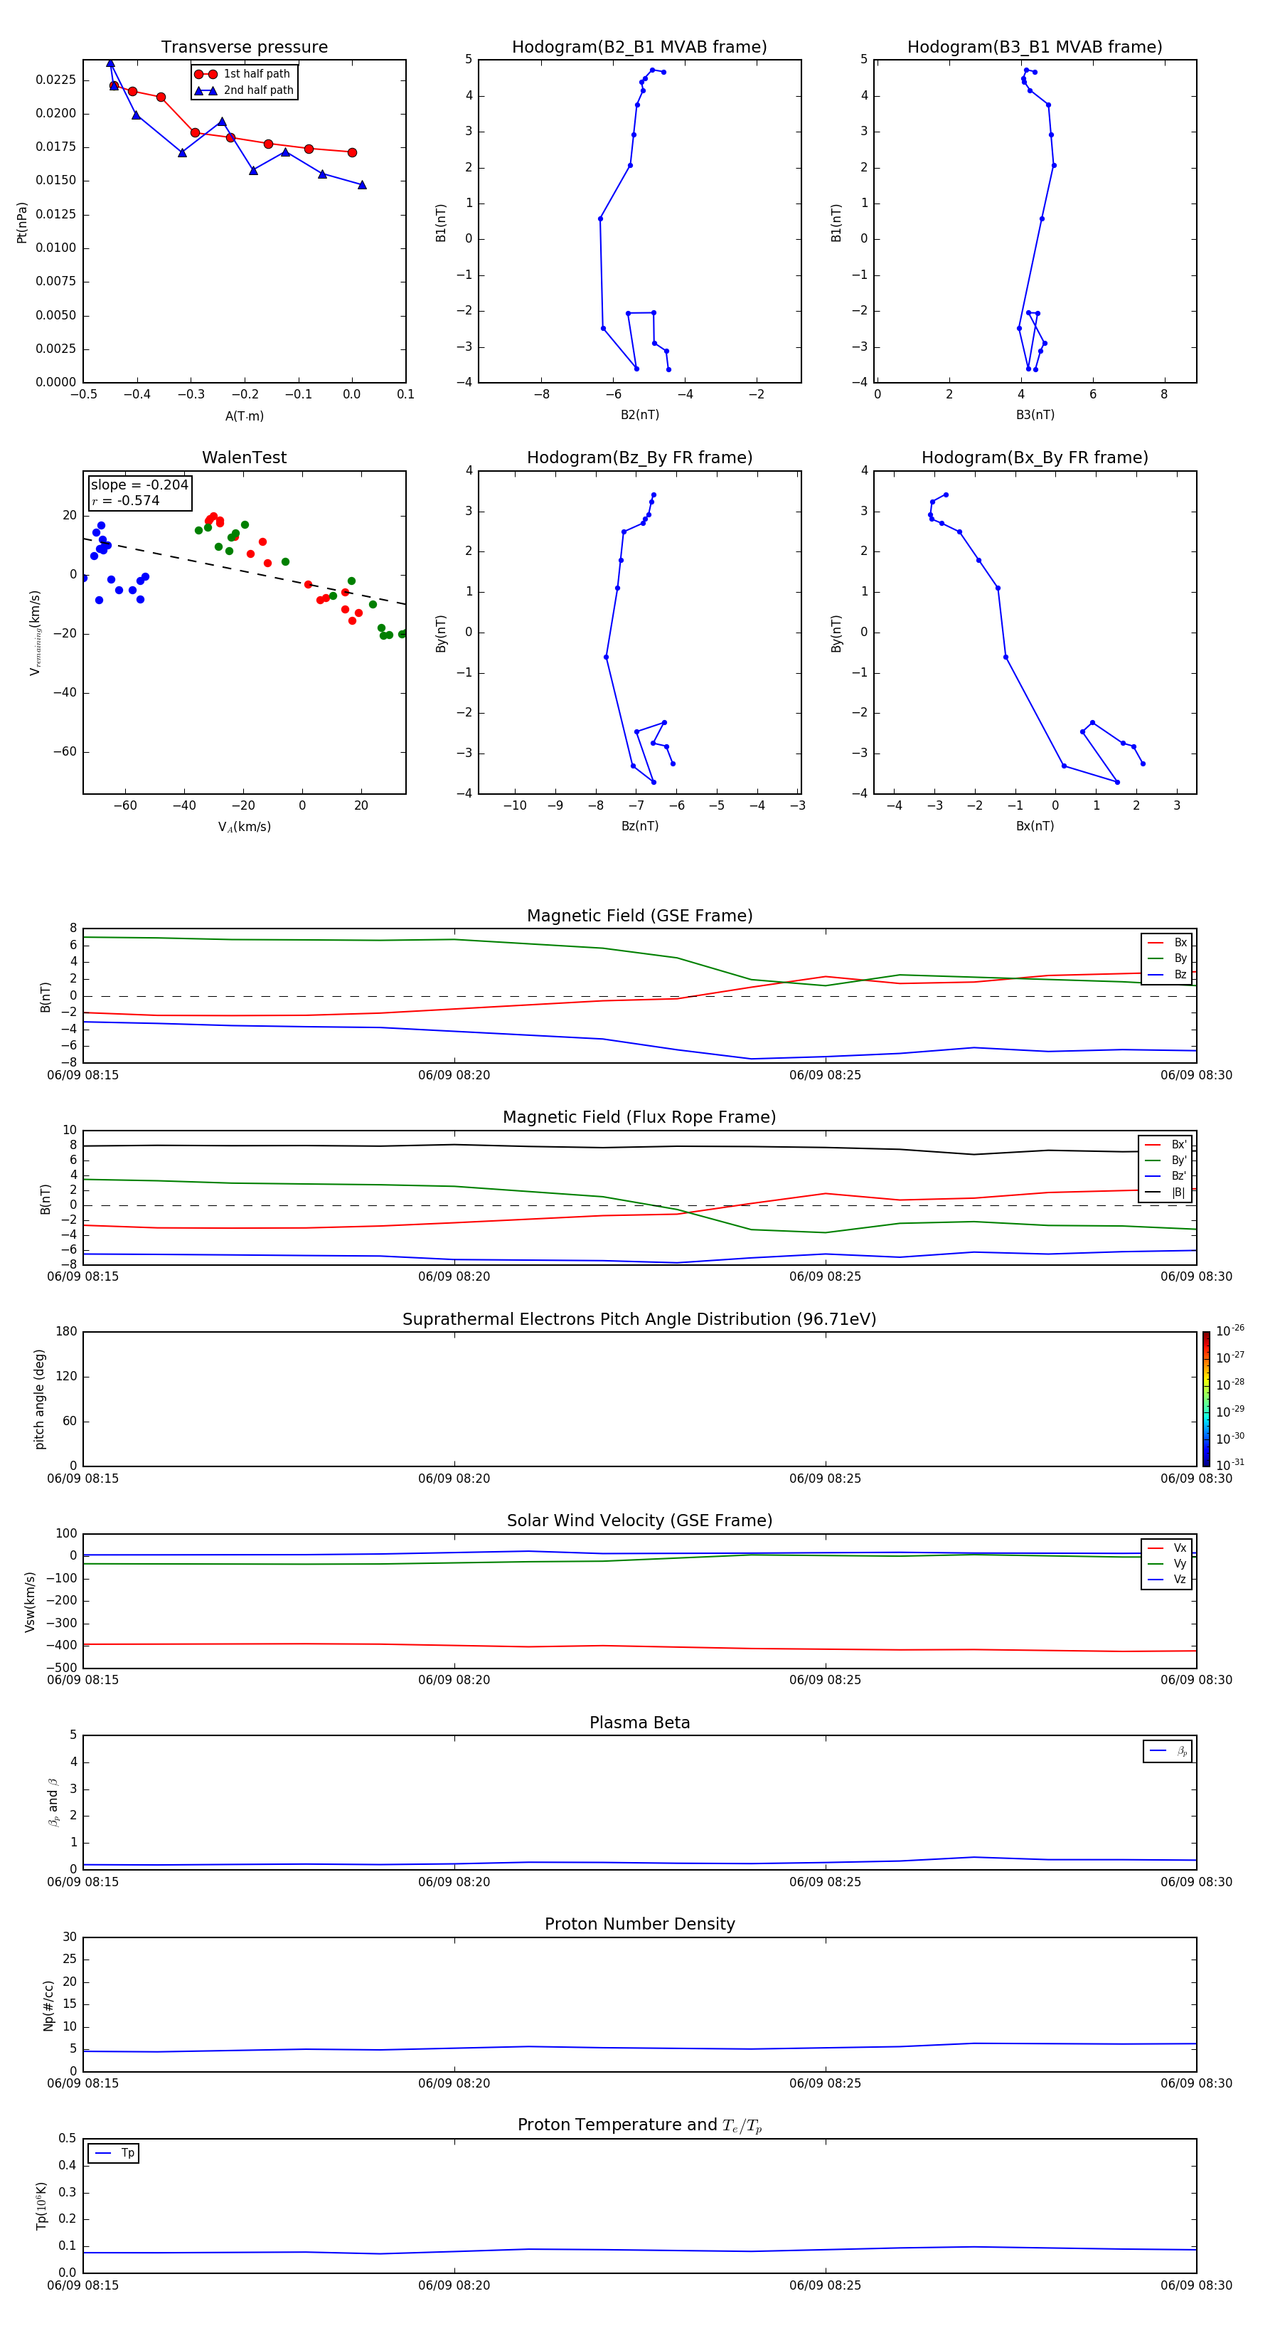
Task: Select 'Bx' in the GSE magnetic field legend
Action: tap(1167, 943)
